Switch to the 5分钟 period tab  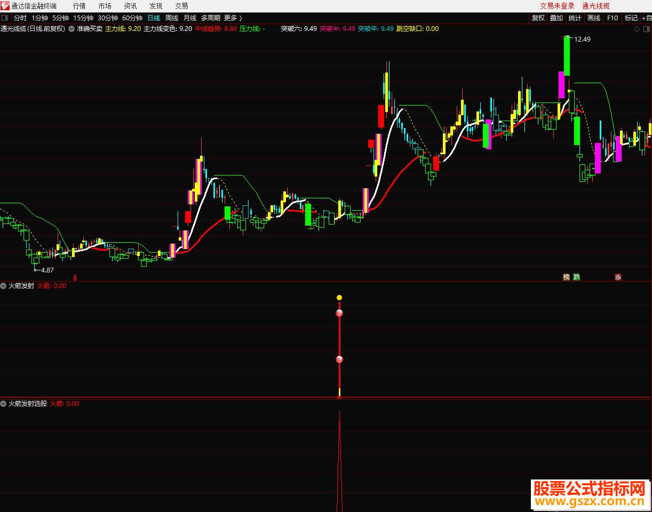(x=60, y=18)
